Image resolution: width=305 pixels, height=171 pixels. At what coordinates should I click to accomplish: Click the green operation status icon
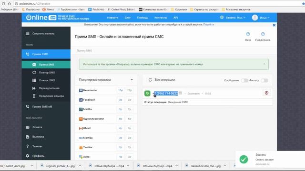pos(147,93)
